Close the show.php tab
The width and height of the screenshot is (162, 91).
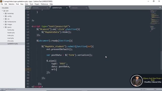click(47, 8)
